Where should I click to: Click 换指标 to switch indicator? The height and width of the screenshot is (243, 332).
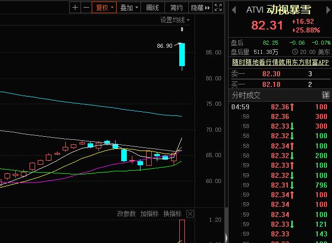(172, 214)
